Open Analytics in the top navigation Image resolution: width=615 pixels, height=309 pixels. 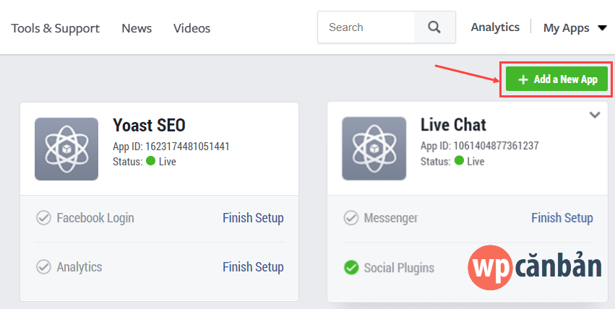(495, 27)
